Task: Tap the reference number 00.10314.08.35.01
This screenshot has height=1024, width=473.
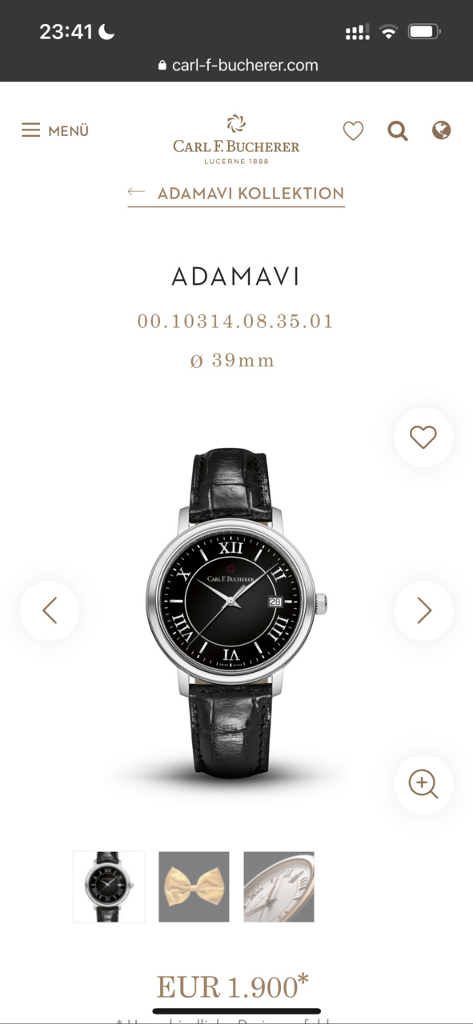Action: (x=235, y=322)
